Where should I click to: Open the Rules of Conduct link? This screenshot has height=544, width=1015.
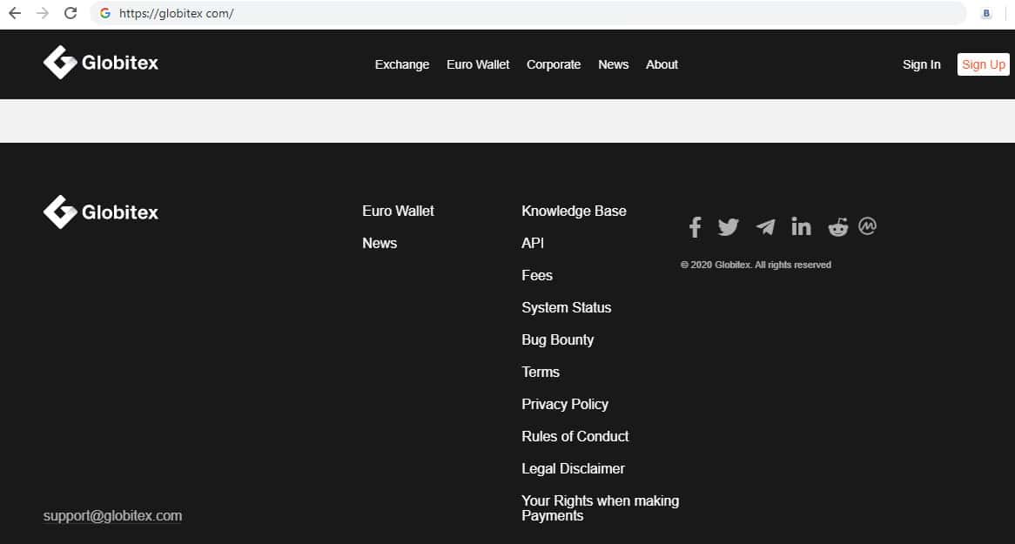(x=575, y=436)
